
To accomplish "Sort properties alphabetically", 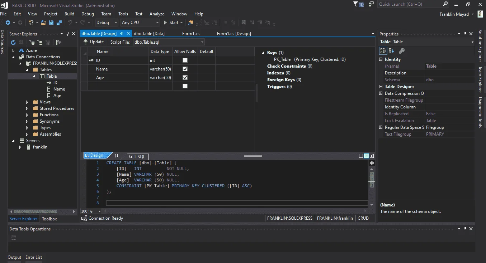I will point(391,51).
